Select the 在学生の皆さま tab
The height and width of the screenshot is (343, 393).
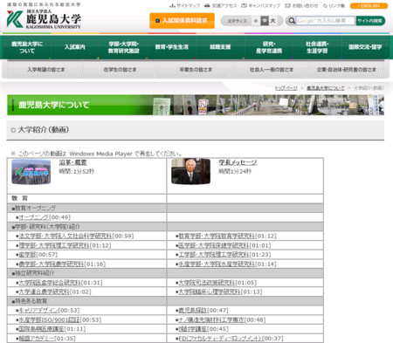[x=120, y=70]
